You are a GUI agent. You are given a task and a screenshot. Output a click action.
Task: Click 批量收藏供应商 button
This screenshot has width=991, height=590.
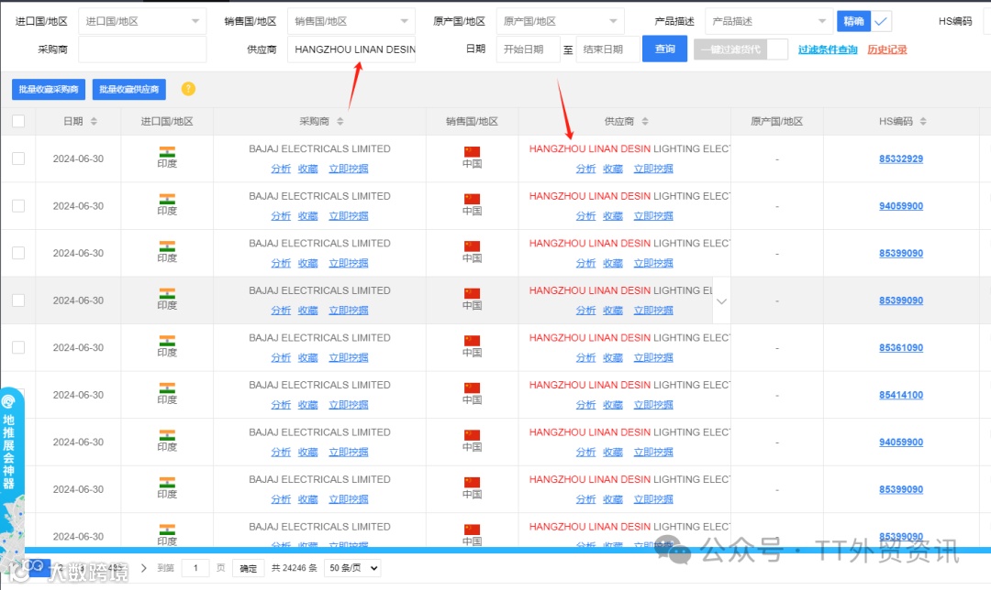pyautogui.click(x=129, y=89)
